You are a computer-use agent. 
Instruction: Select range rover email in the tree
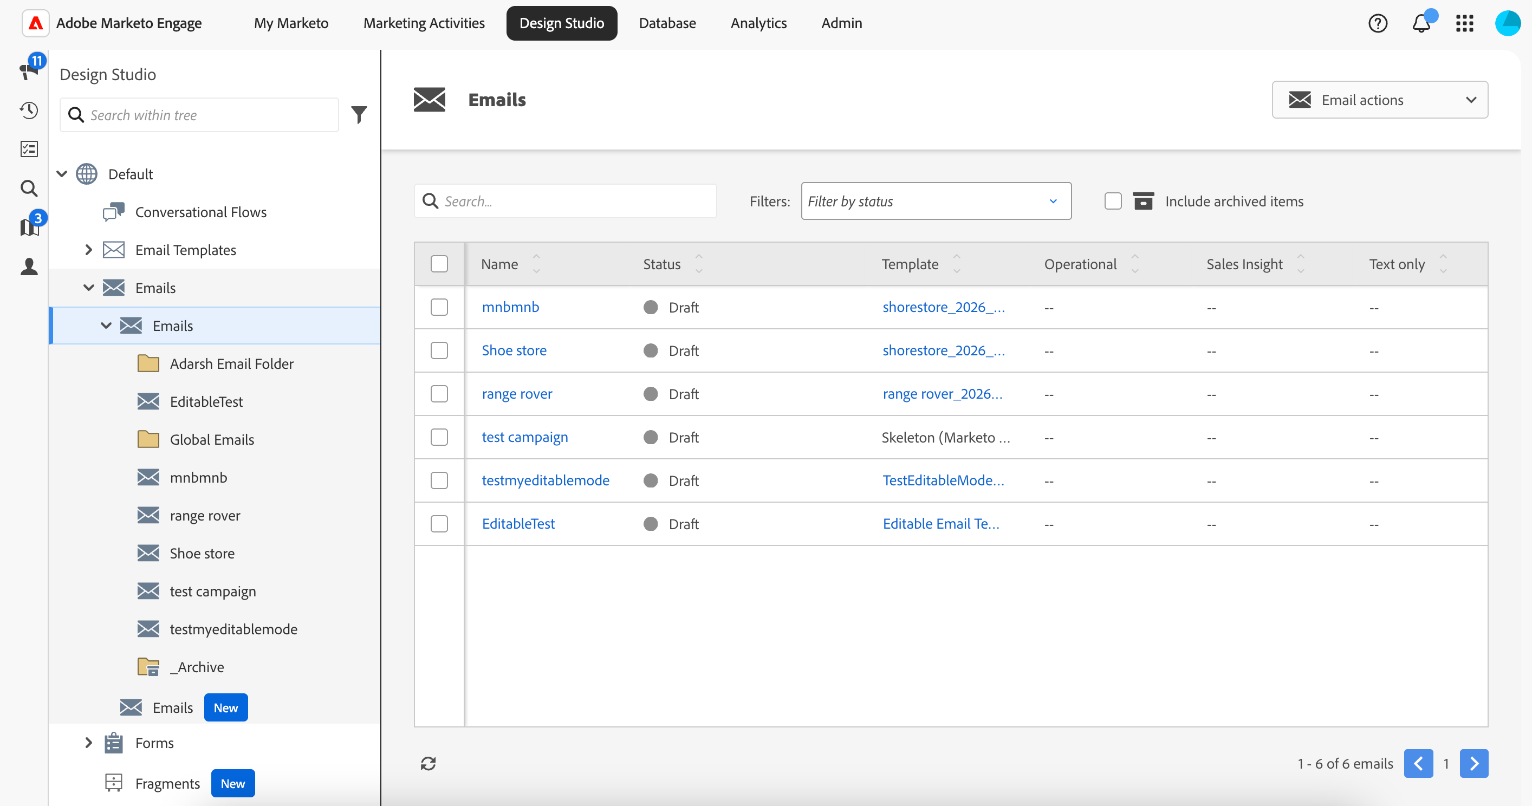(x=205, y=515)
